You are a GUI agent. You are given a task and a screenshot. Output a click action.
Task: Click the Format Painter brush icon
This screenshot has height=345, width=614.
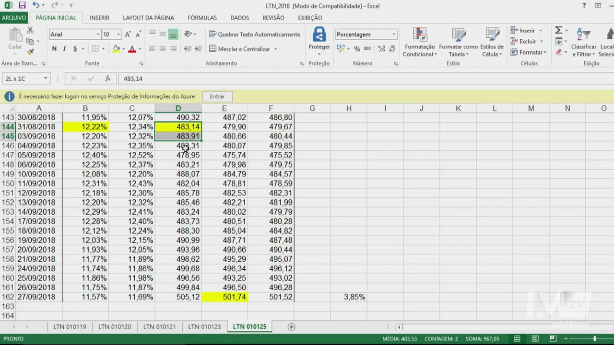point(30,52)
